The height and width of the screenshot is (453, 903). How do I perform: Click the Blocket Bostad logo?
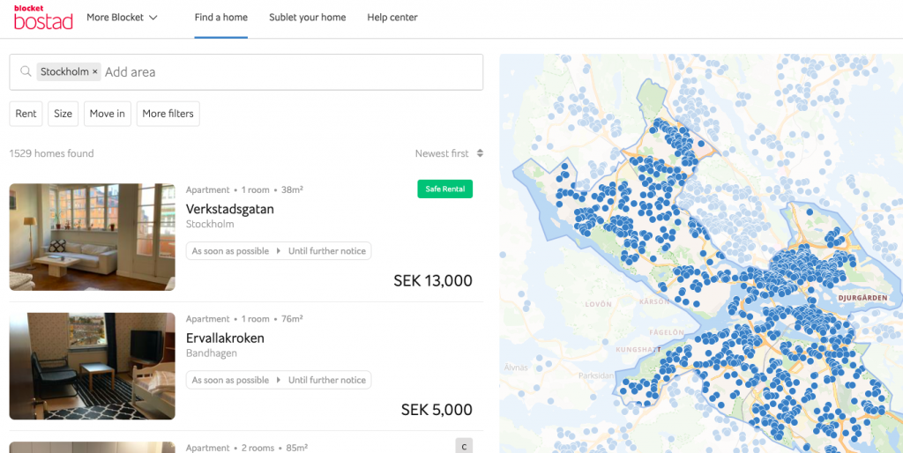(x=43, y=18)
